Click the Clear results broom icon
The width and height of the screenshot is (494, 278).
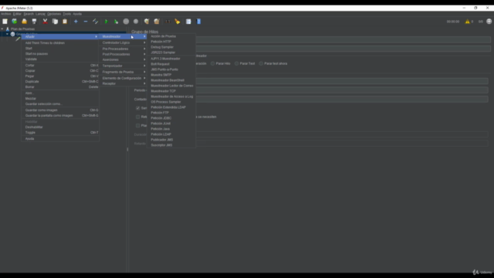(147, 22)
